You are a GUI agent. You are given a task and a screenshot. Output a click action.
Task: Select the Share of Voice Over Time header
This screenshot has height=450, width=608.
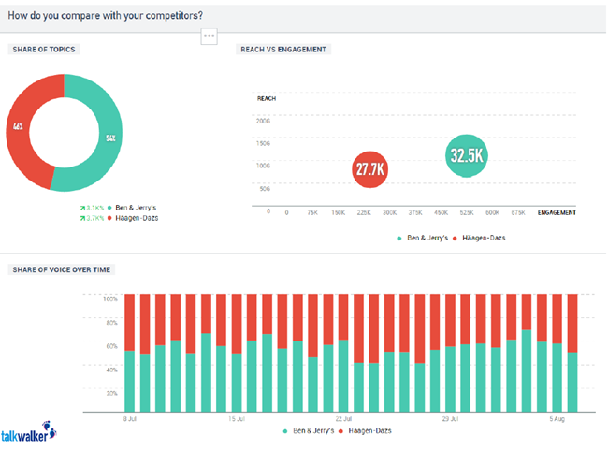click(61, 269)
